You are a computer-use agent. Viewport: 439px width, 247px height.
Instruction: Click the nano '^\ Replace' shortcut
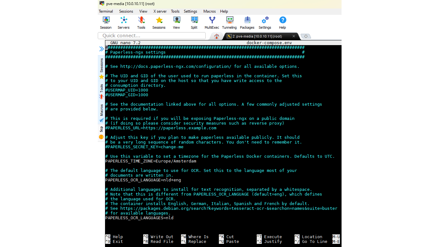(194, 242)
